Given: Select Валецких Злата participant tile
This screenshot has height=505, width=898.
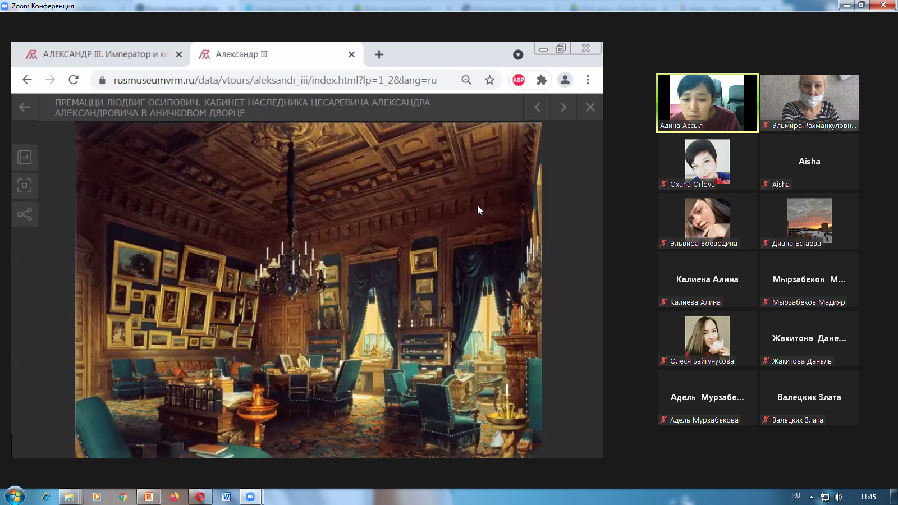Looking at the screenshot, I should click(x=809, y=398).
